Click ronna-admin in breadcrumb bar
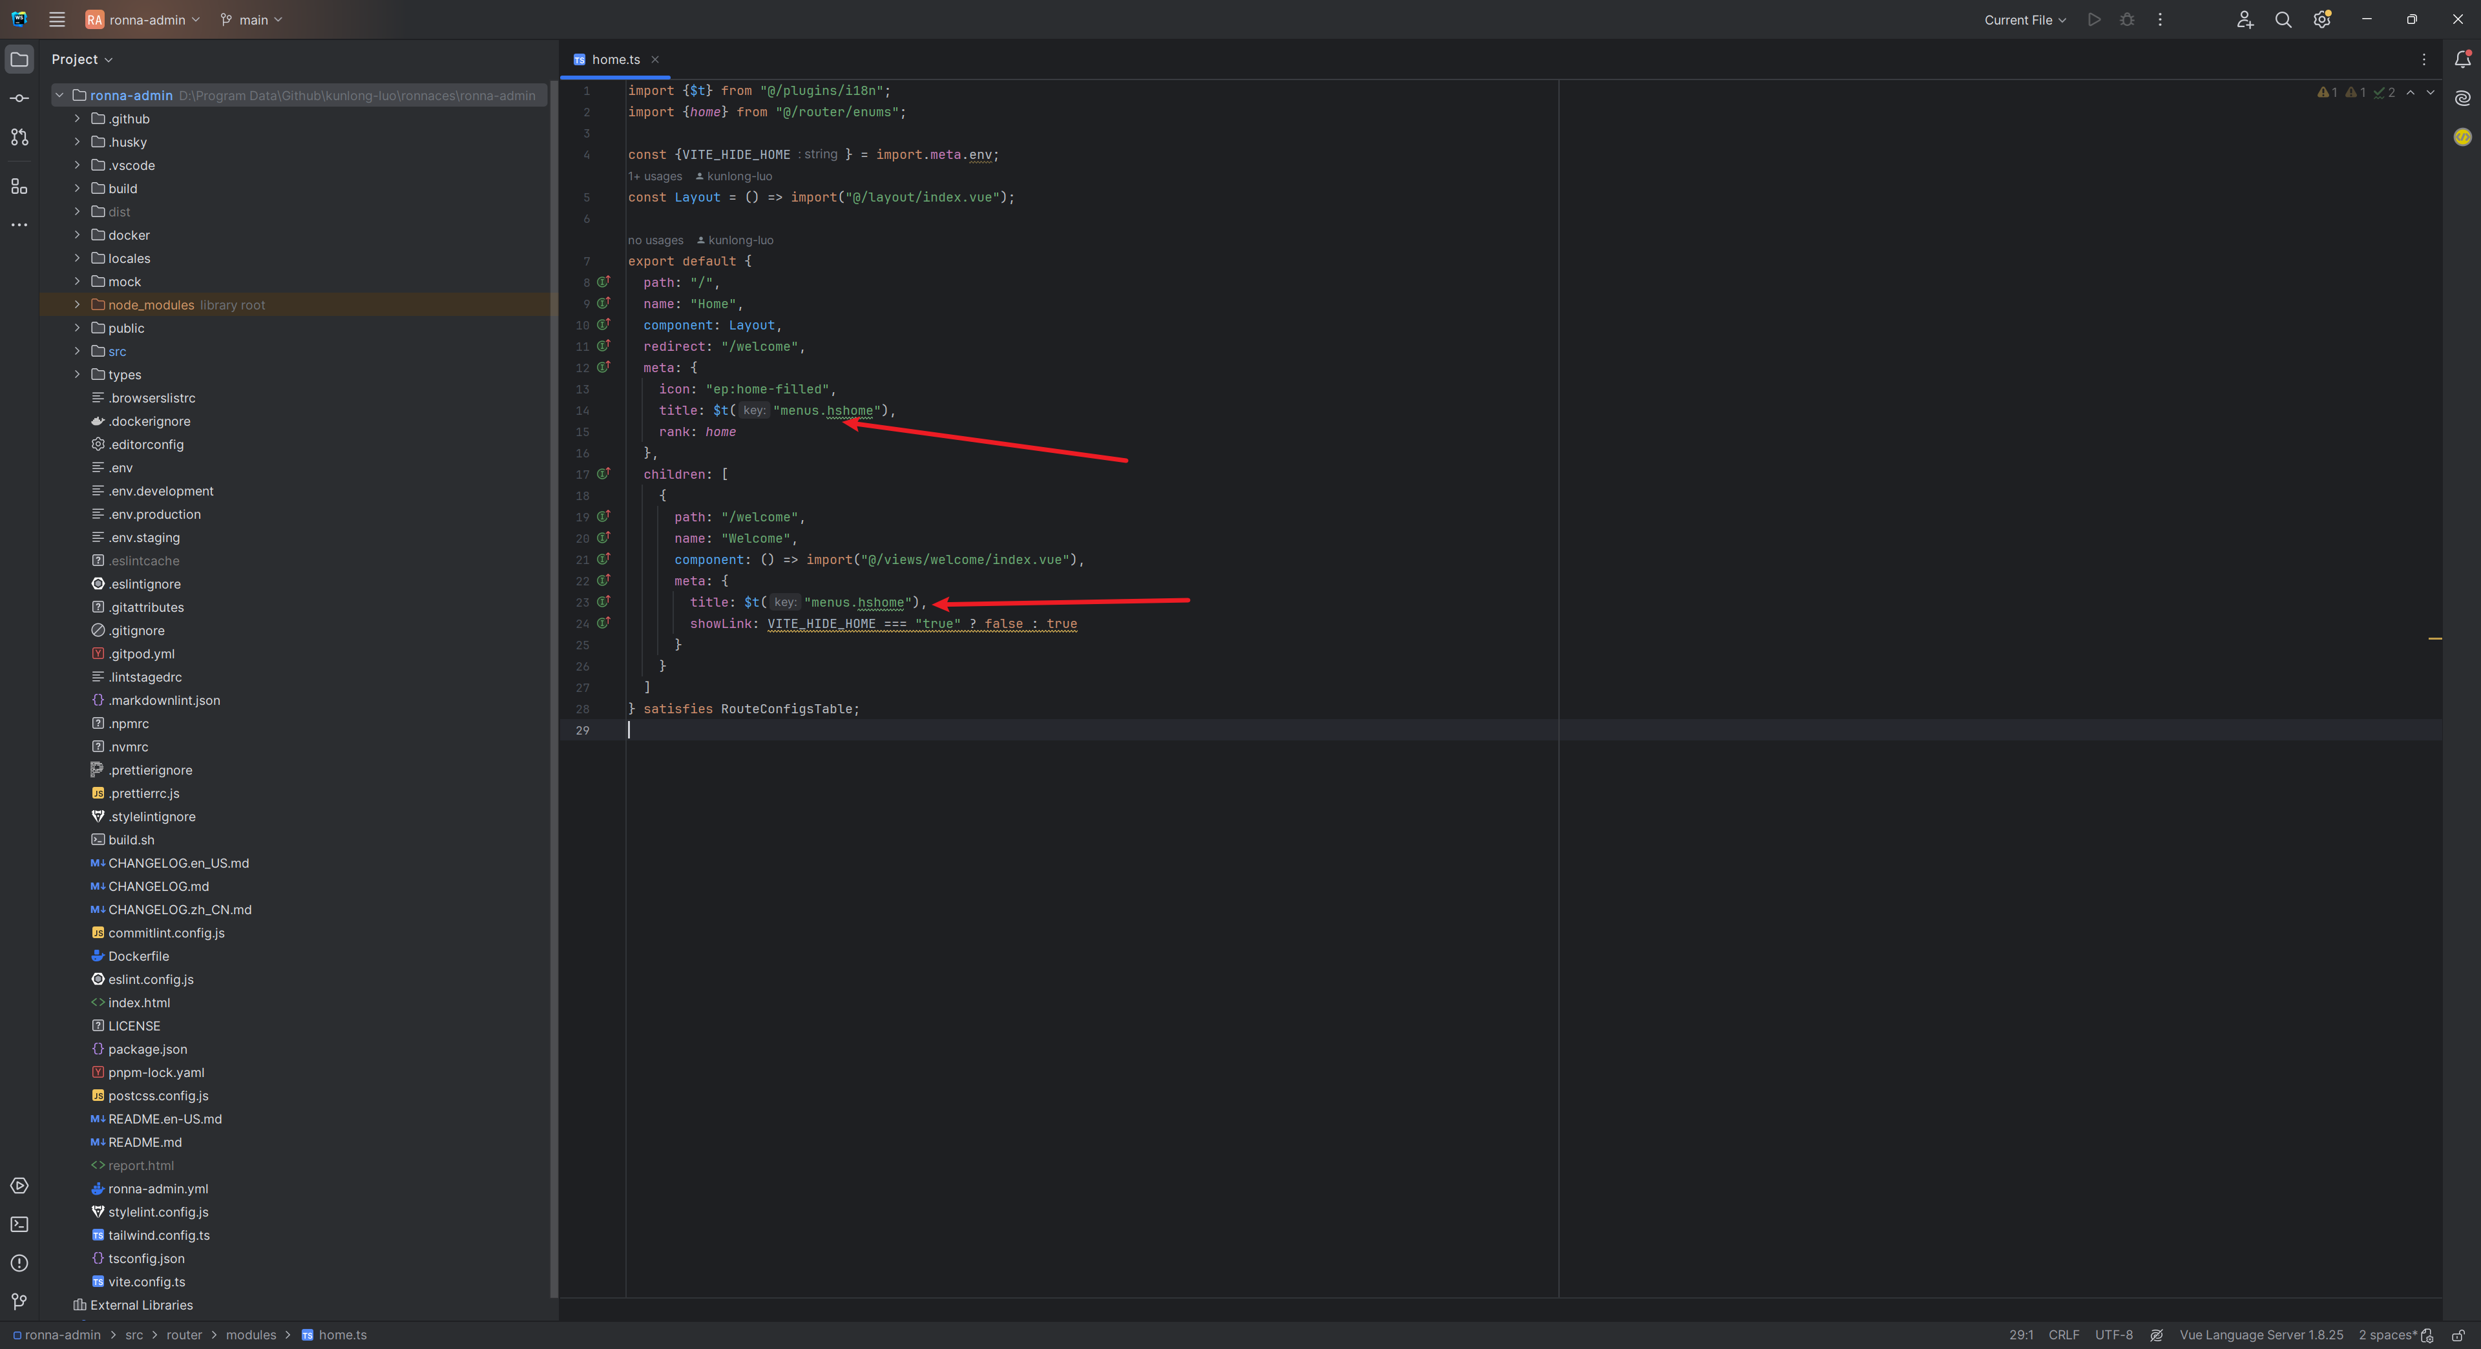Image resolution: width=2481 pixels, height=1349 pixels. [x=56, y=1335]
